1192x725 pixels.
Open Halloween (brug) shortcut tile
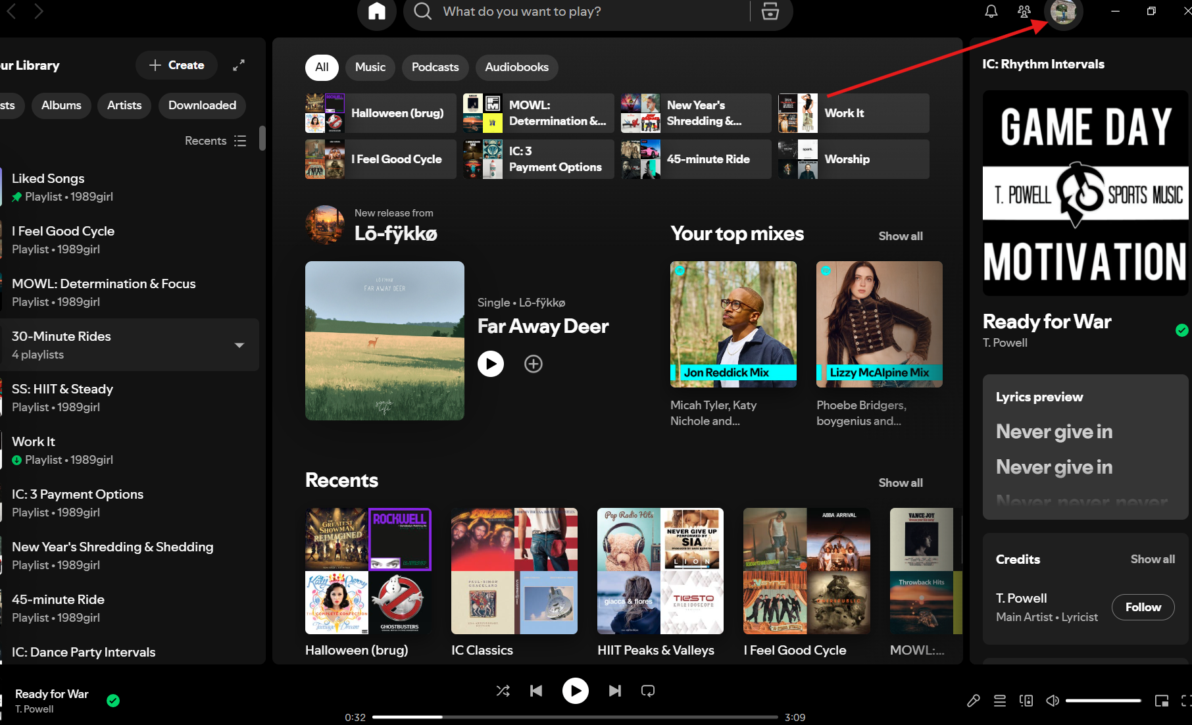(x=381, y=113)
